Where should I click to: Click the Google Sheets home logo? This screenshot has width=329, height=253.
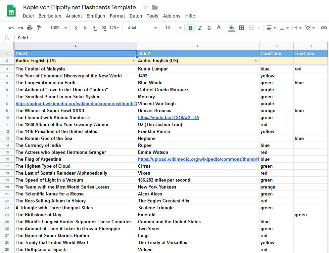[11, 11]
